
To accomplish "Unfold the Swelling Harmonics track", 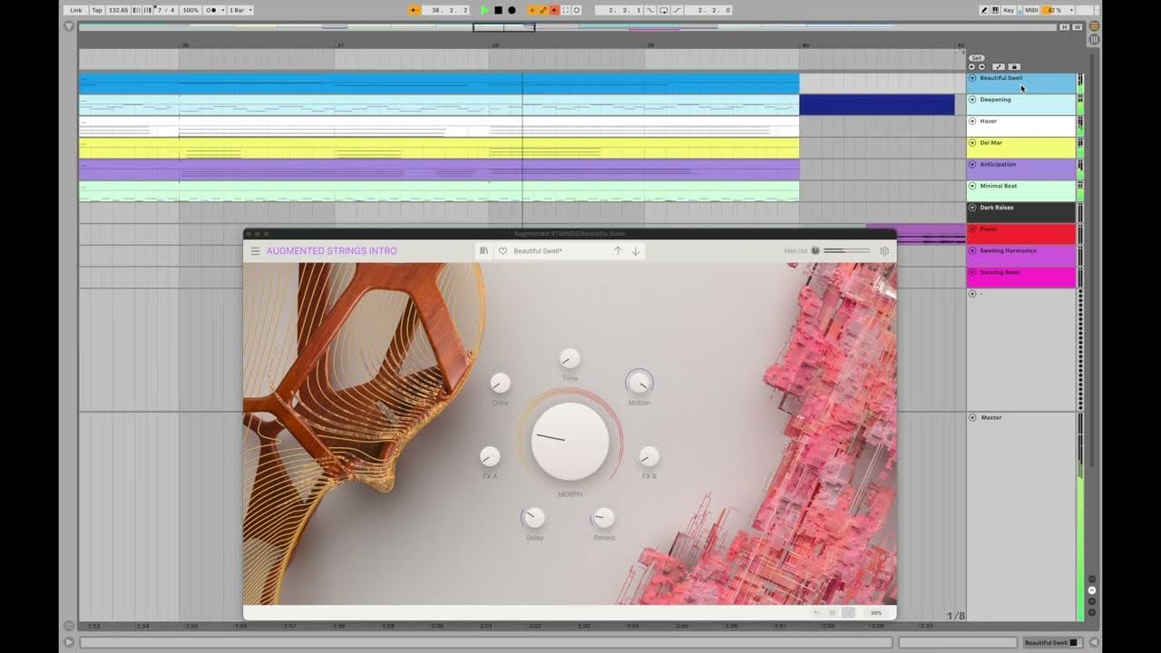I will pos(972,250).
